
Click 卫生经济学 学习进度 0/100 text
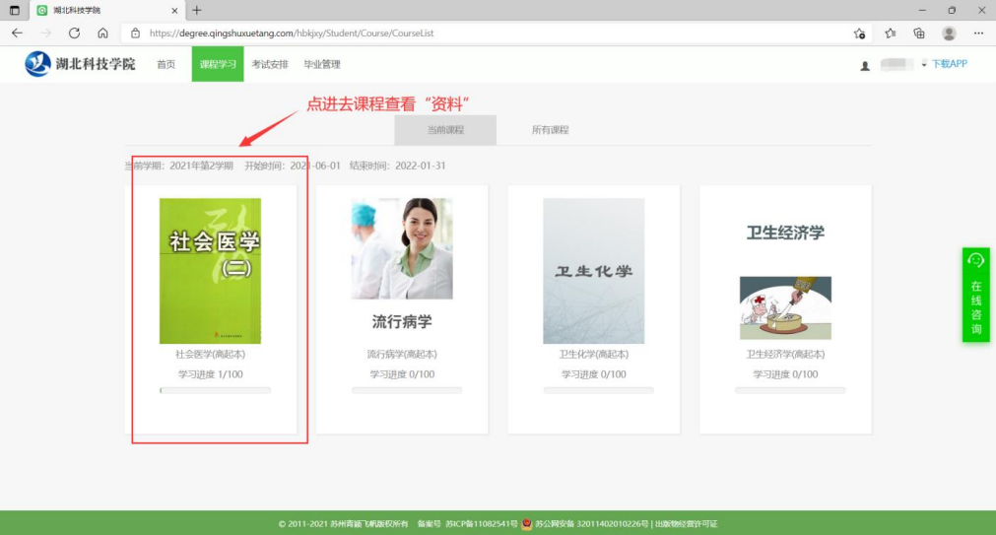click(785, 374)
